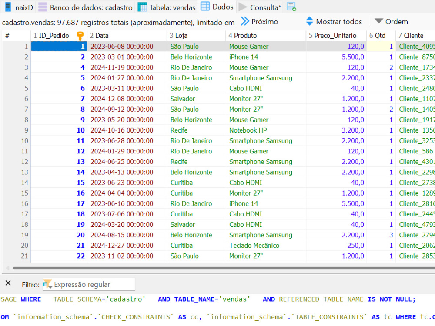Click the Data column header
The height and width of the screenshot is (326, 435).
pyautogui.click(x=127, y=36)
